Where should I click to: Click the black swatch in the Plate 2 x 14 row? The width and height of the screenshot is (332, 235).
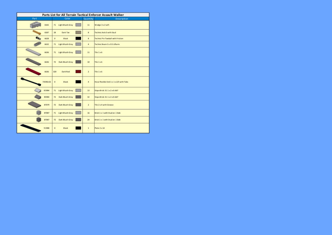click(78, 128)
